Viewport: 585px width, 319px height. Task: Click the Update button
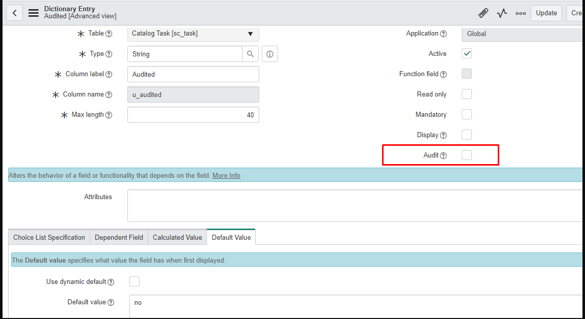[x=546, y=13]
